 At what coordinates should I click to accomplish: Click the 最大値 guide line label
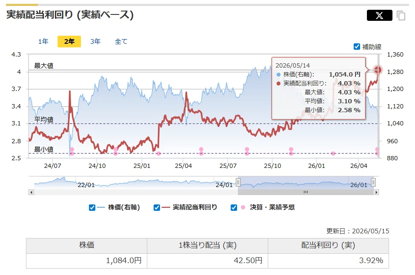coord(44,65)
